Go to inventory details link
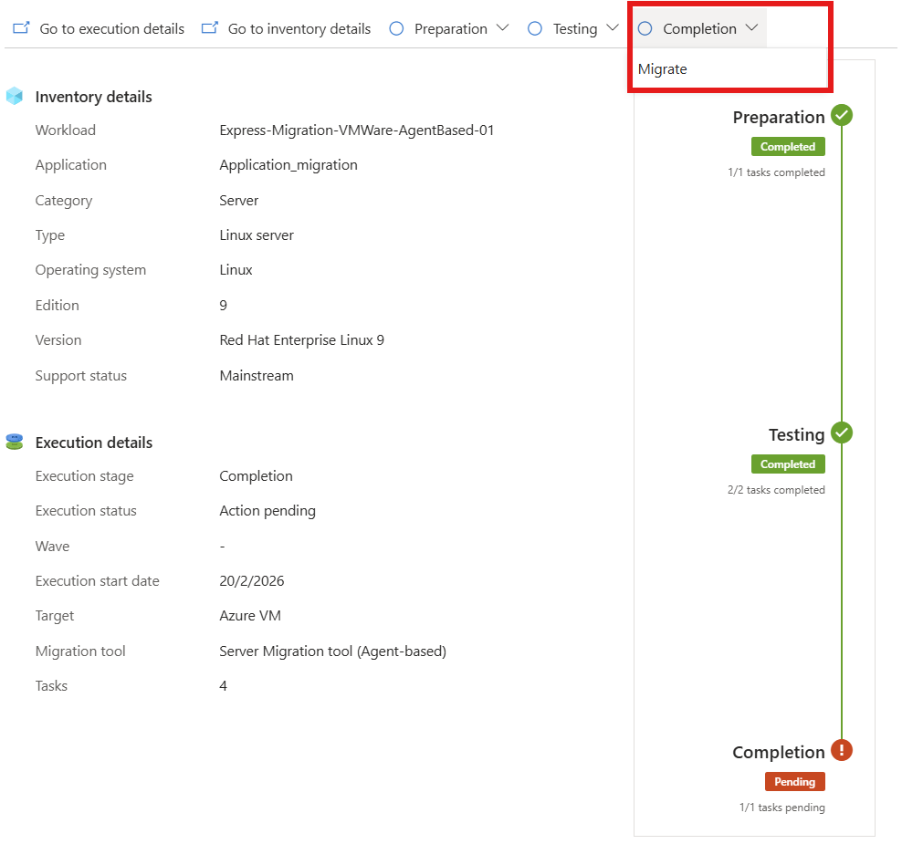The height and width of the screenshot is (865, 902). click(x=299, y=28)
